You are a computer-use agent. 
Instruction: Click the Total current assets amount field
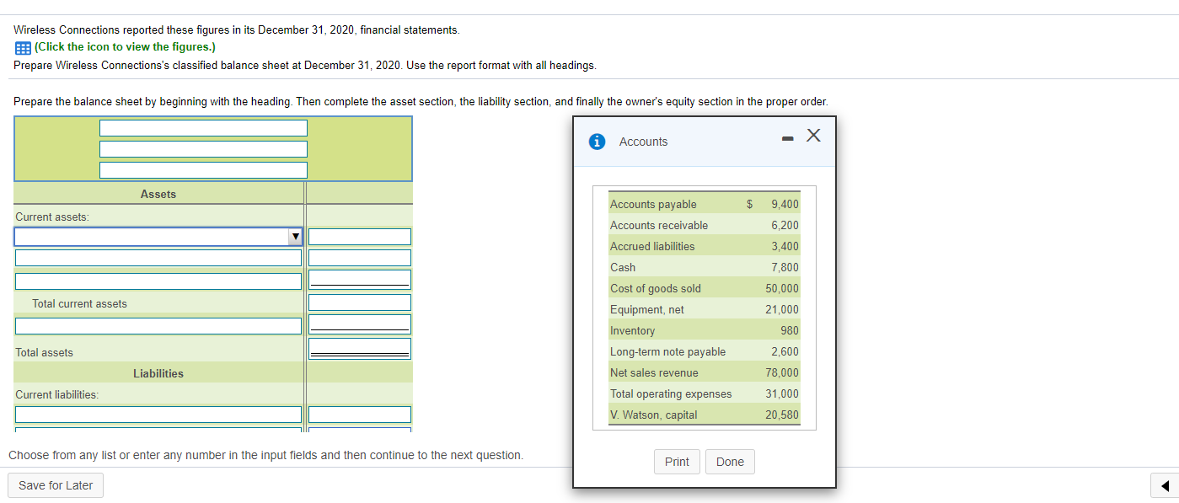(360, 302)
